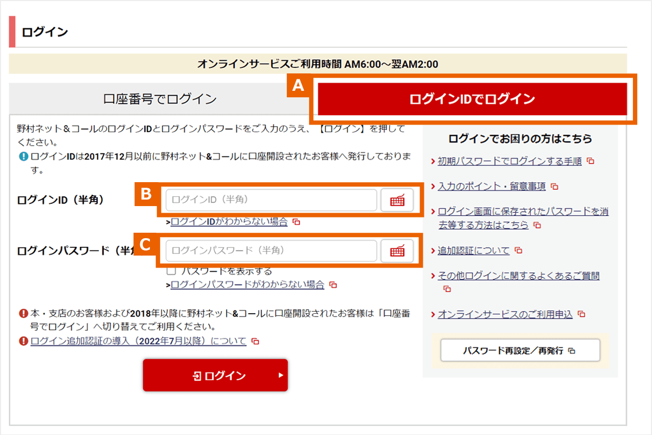This screenshot has height=435, width=652.
Task: Open その他ログインに関するよくあるご質問 link
Action: pyautogui.click(x=519, y=276)
